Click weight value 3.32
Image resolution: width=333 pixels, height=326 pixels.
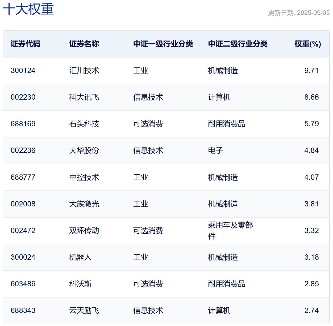pos(311,231)
